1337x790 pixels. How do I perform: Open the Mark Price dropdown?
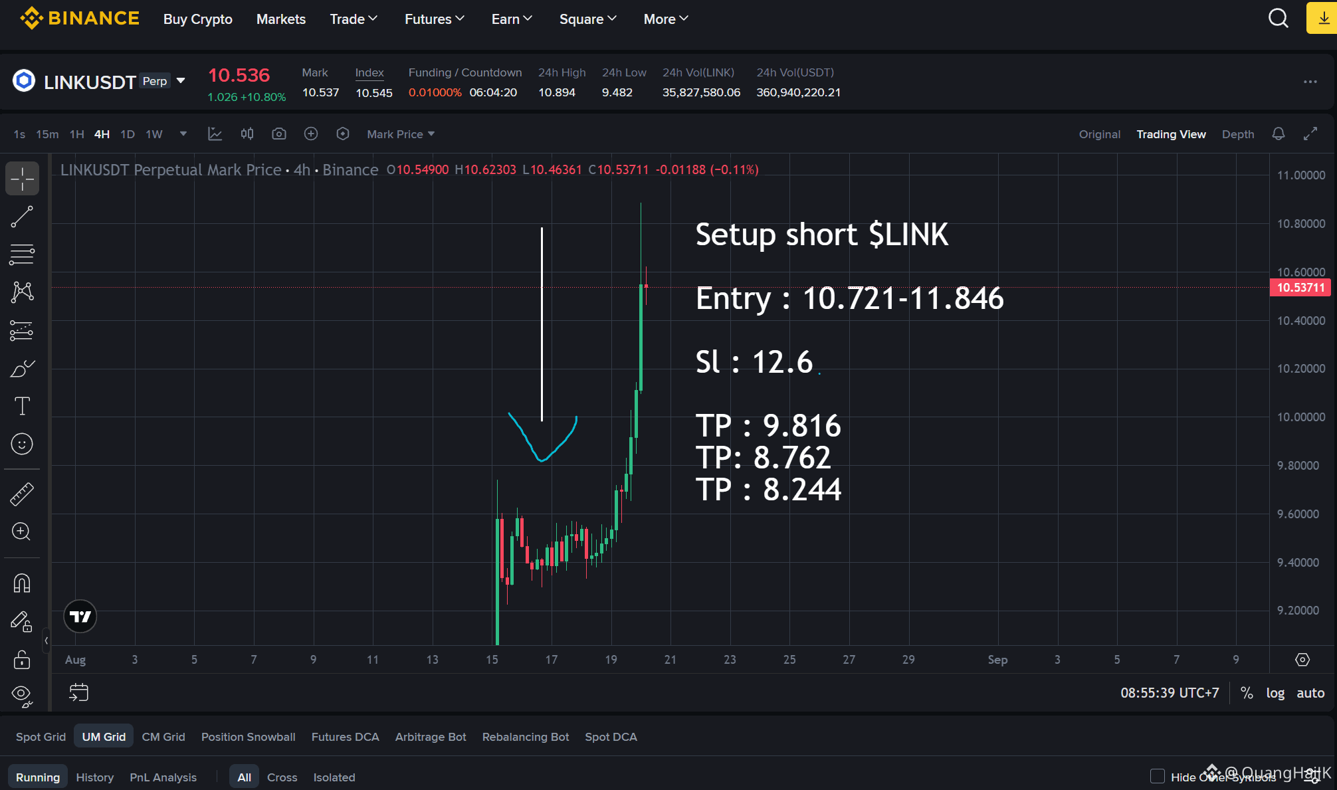[x=401, y=134]
